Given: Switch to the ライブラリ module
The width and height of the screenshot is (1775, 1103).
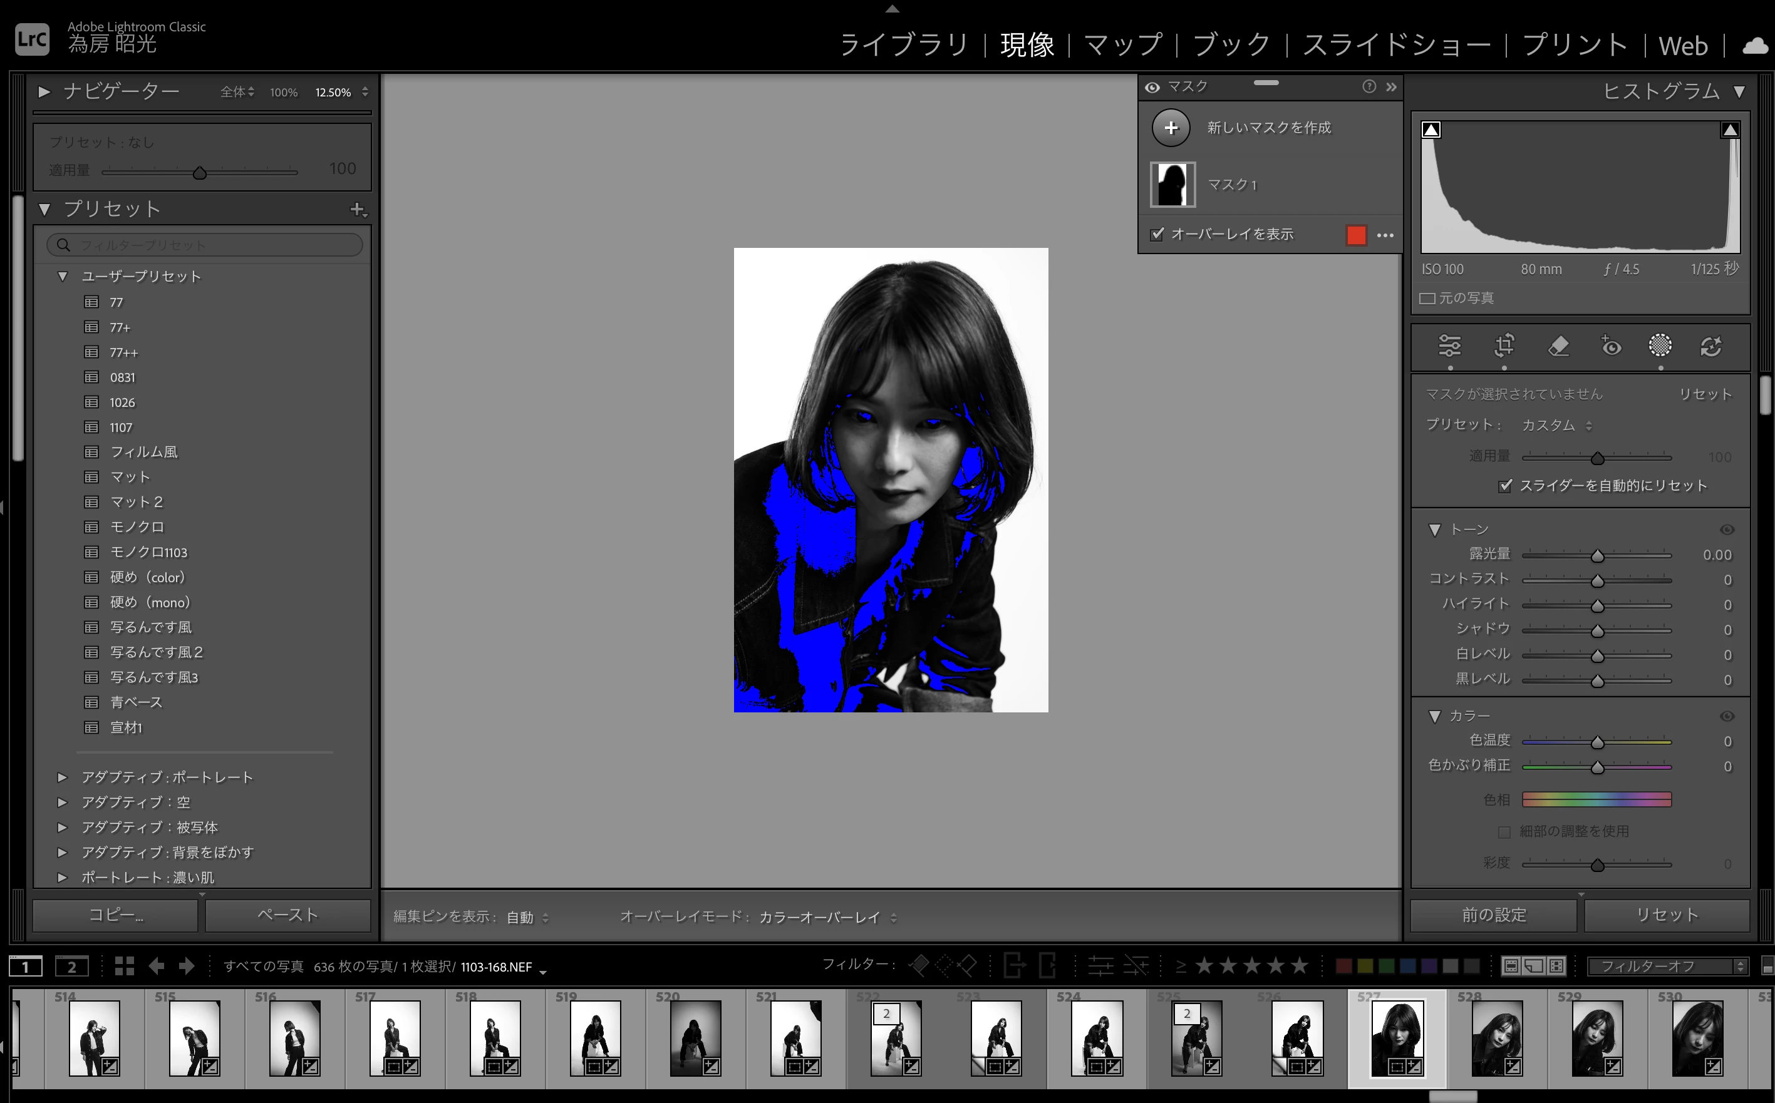Looking at the screenshot, I should 904,45.
